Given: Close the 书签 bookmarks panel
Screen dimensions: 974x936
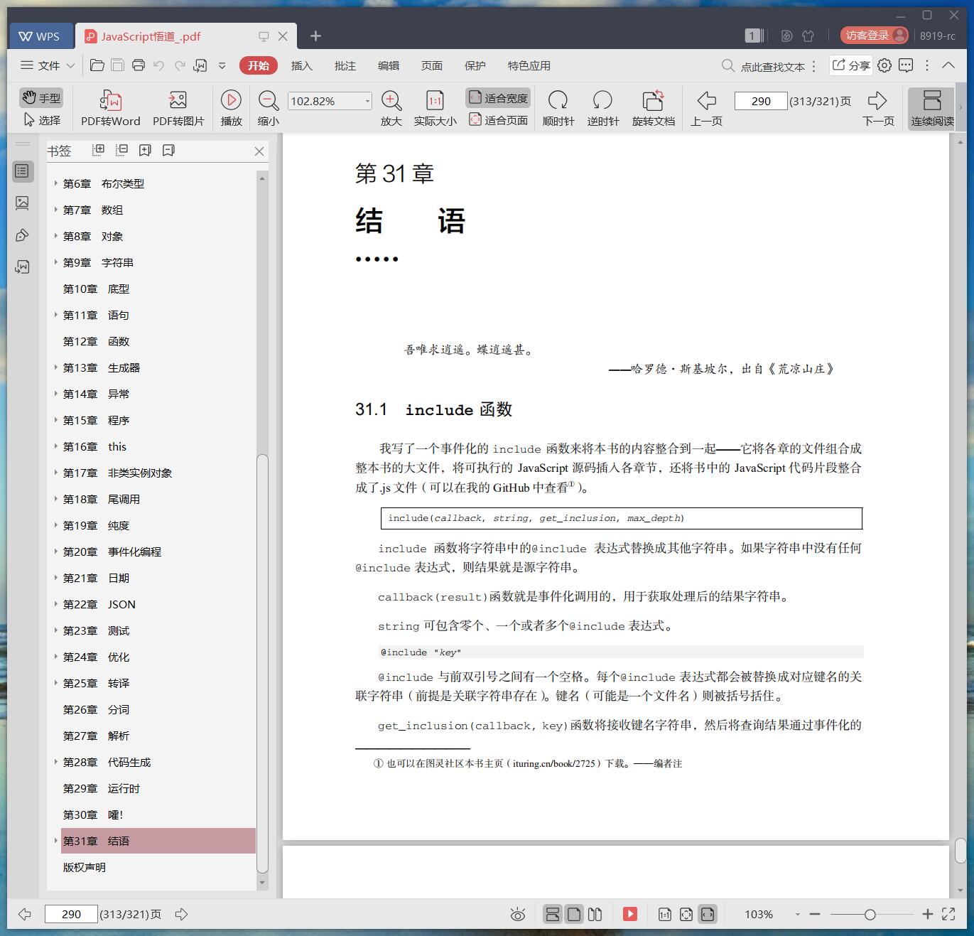Looking at the screenshot, I should pyautogui.click(x=259, y=151).
